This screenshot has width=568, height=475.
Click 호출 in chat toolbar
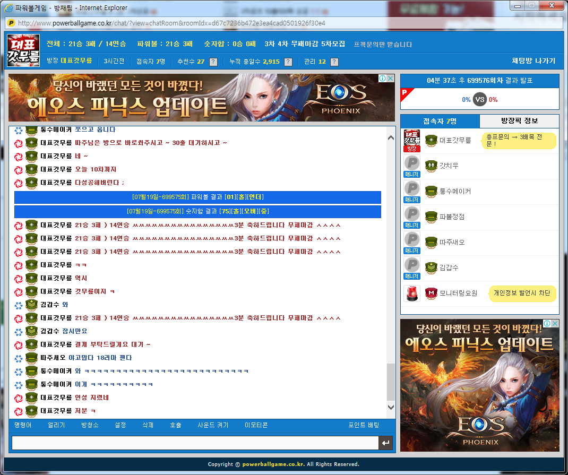pyautogui.click(x=175, y=425)
